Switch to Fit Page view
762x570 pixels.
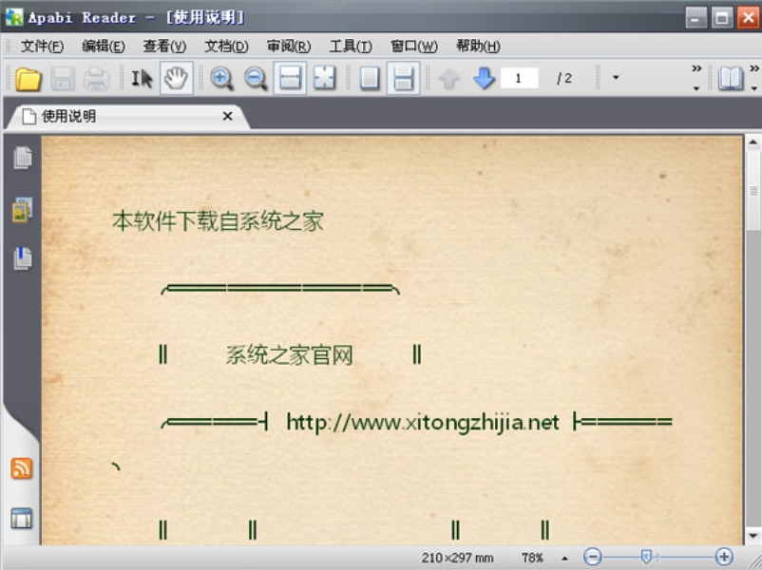324,78
